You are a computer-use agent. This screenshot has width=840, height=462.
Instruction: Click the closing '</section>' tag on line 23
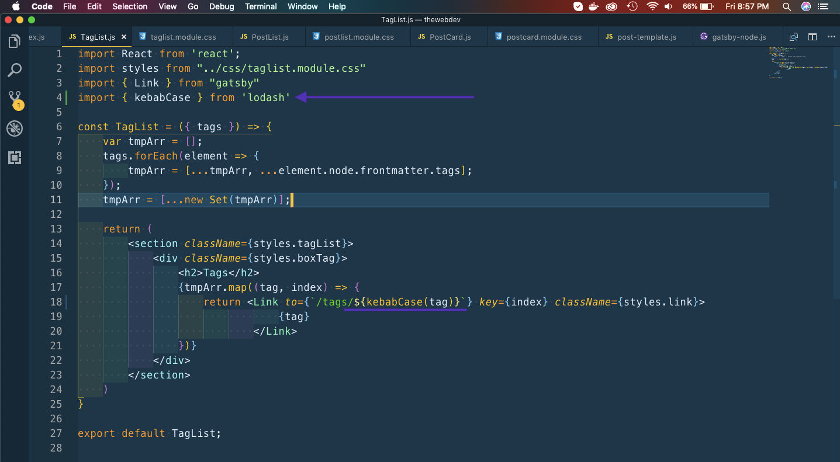tap(159, 375)
